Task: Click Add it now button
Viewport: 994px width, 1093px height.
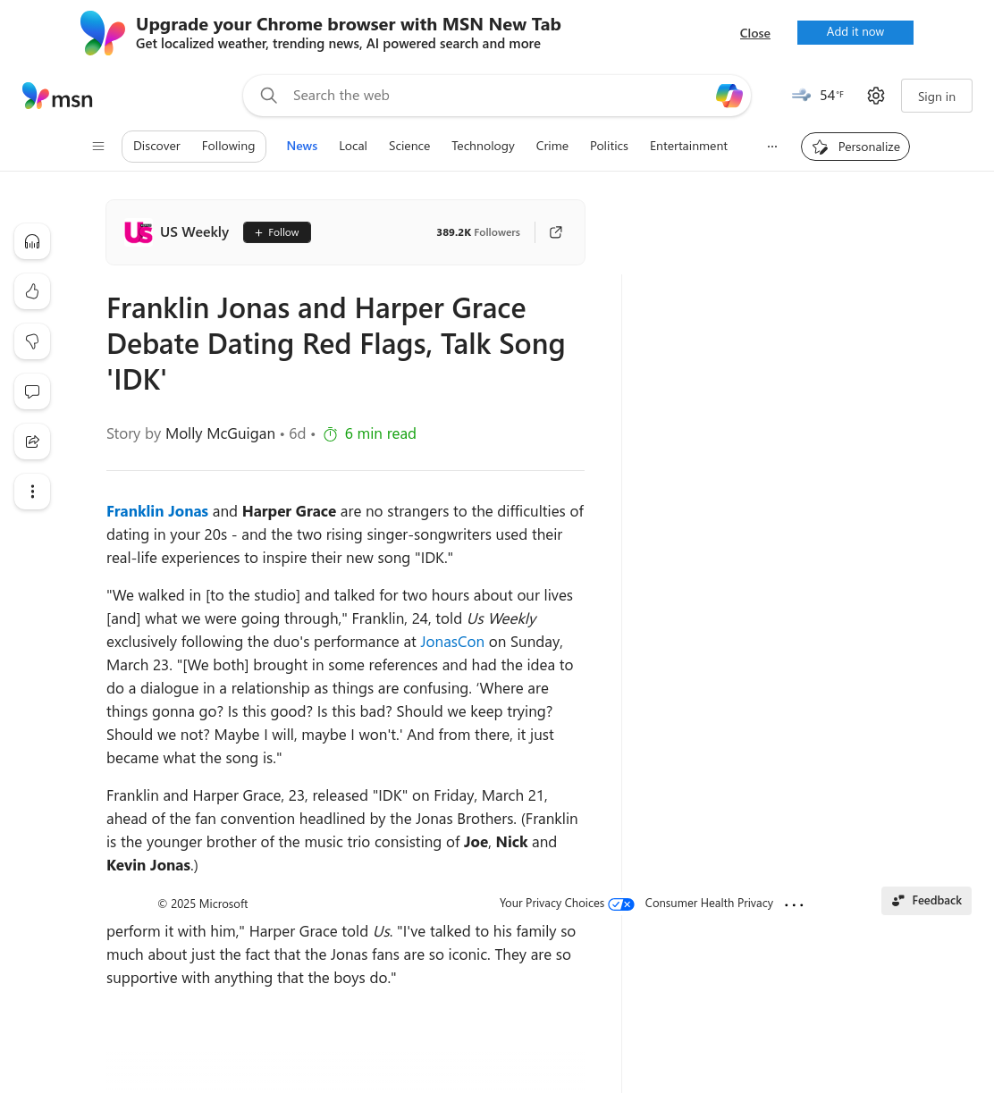Action: [x=855, y=32]
